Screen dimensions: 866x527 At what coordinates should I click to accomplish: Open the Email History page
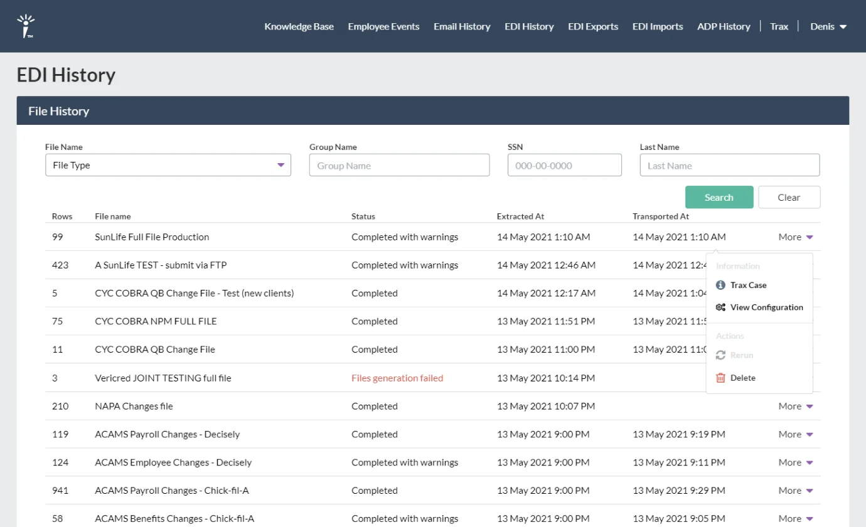[462, 26]
